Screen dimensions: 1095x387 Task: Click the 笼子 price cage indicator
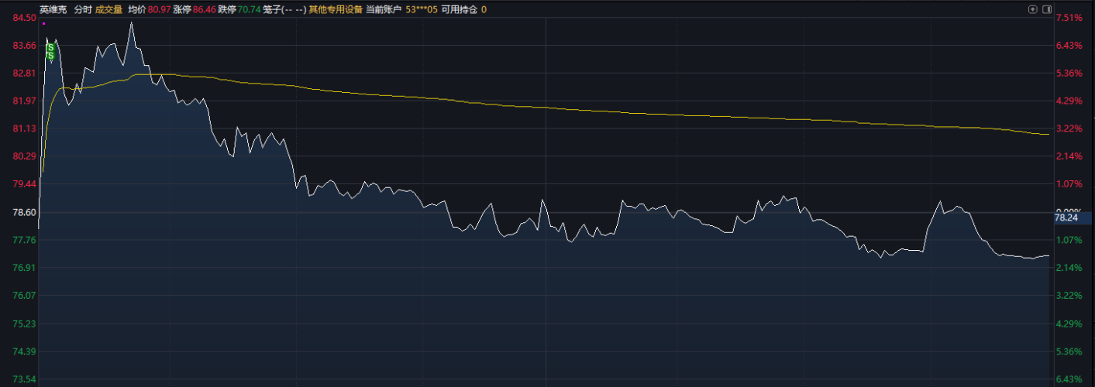(x=284, y=9)
